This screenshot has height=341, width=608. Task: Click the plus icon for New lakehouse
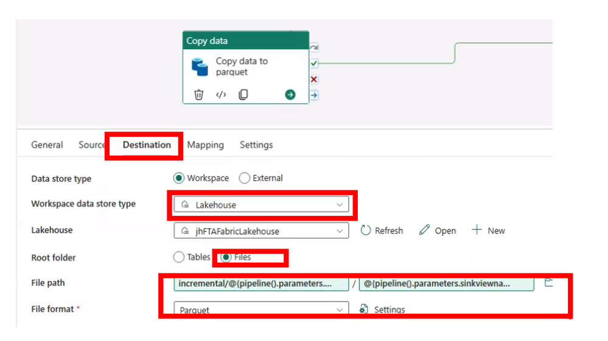(x=477, y=230)
